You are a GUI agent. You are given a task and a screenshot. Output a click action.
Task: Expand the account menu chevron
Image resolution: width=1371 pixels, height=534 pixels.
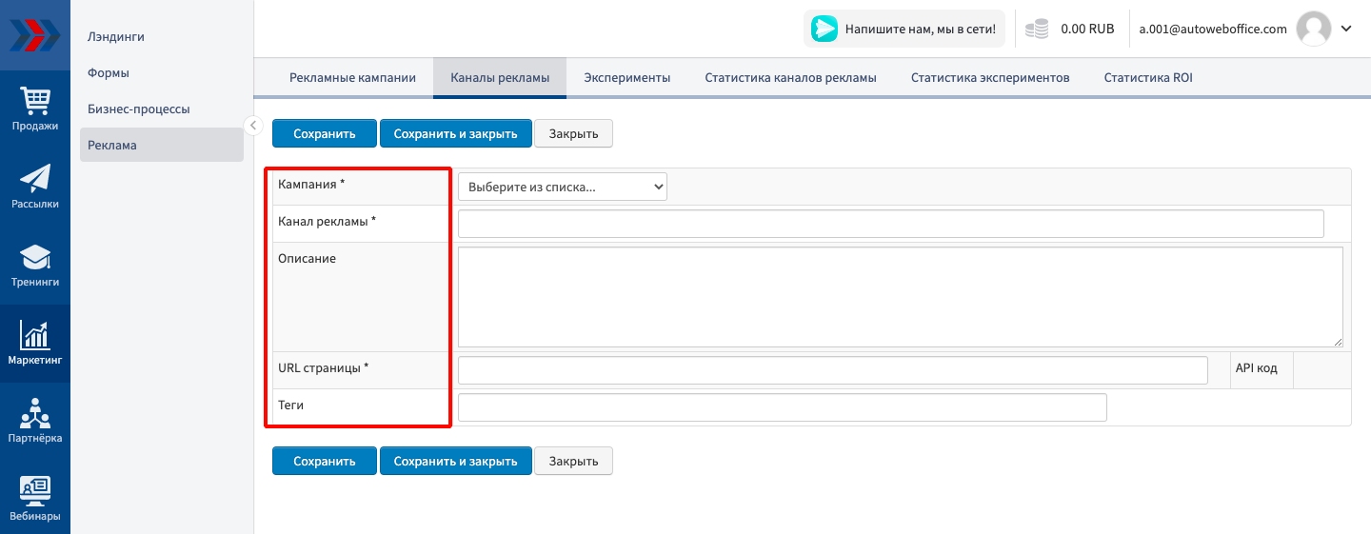click(x=1346, y=29)
